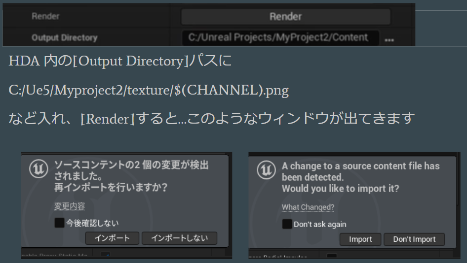Screen dimensions: 467x263
Task: Open the What Changed? link
Action: tap(308, 207)
